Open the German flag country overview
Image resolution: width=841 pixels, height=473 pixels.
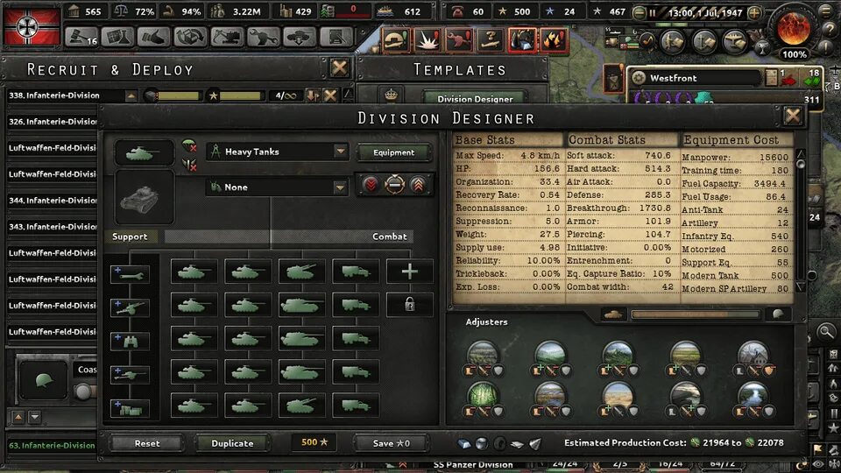click(32, 25)
